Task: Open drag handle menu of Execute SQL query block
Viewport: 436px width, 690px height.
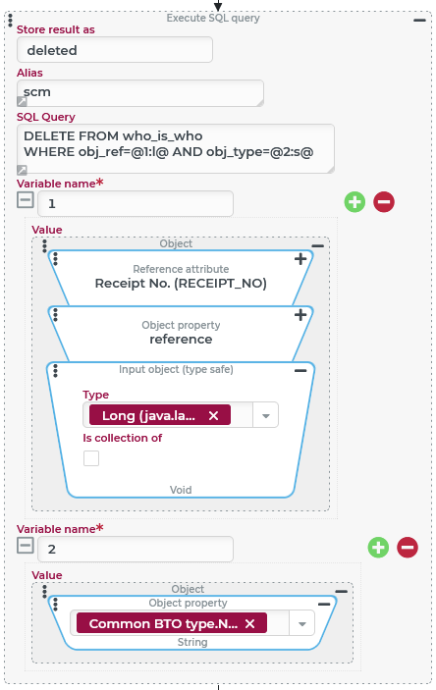Action: pyautogui.click(x=10, y=21)
